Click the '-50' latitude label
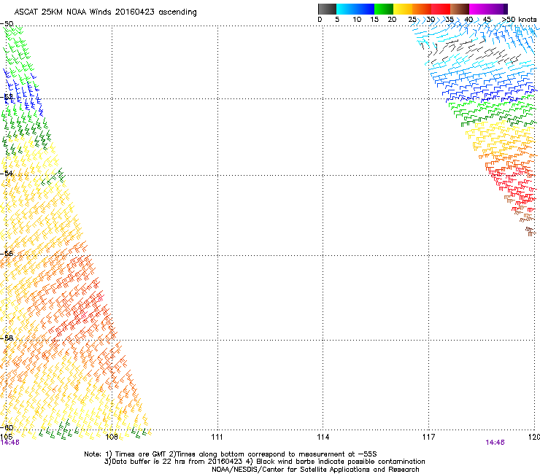 pos(7,24)
